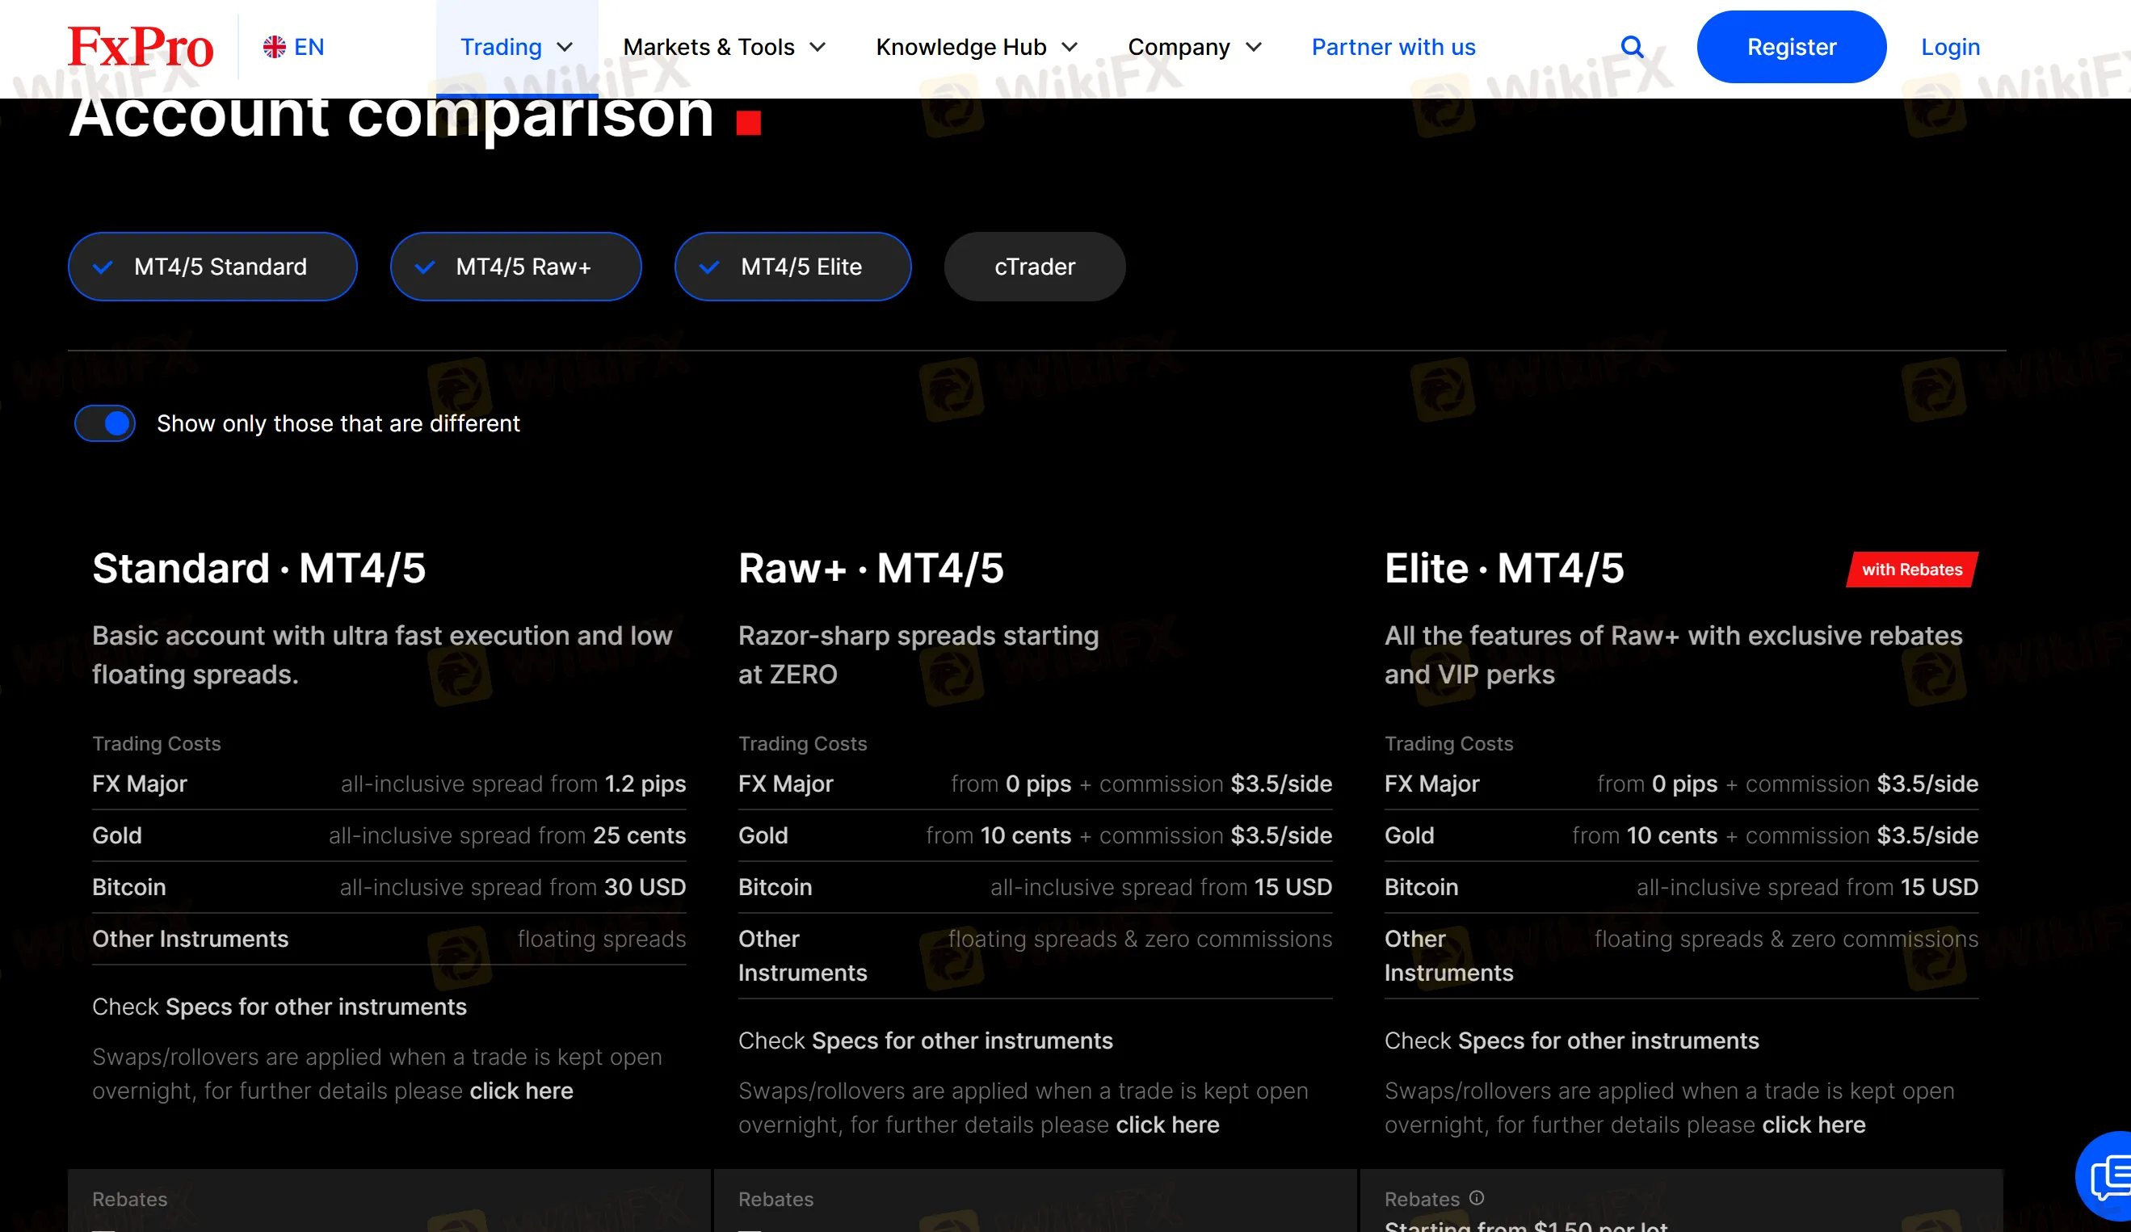Open 'Specs for other instruments' under Standard
The image size is (2131, 1232).
tap(315, 1007)
